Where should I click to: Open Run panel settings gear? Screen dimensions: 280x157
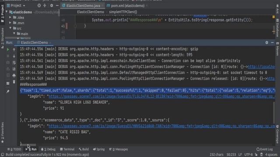pyautogui.click(x=266, y=43)
